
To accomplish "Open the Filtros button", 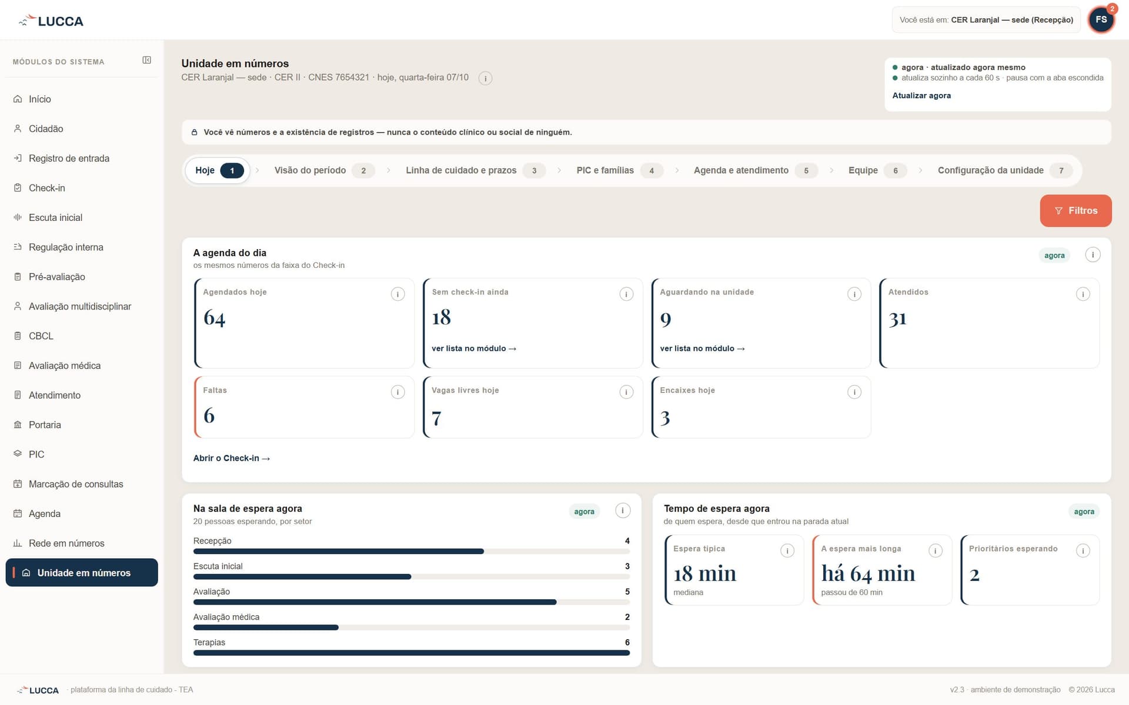I will (1075, 210).
